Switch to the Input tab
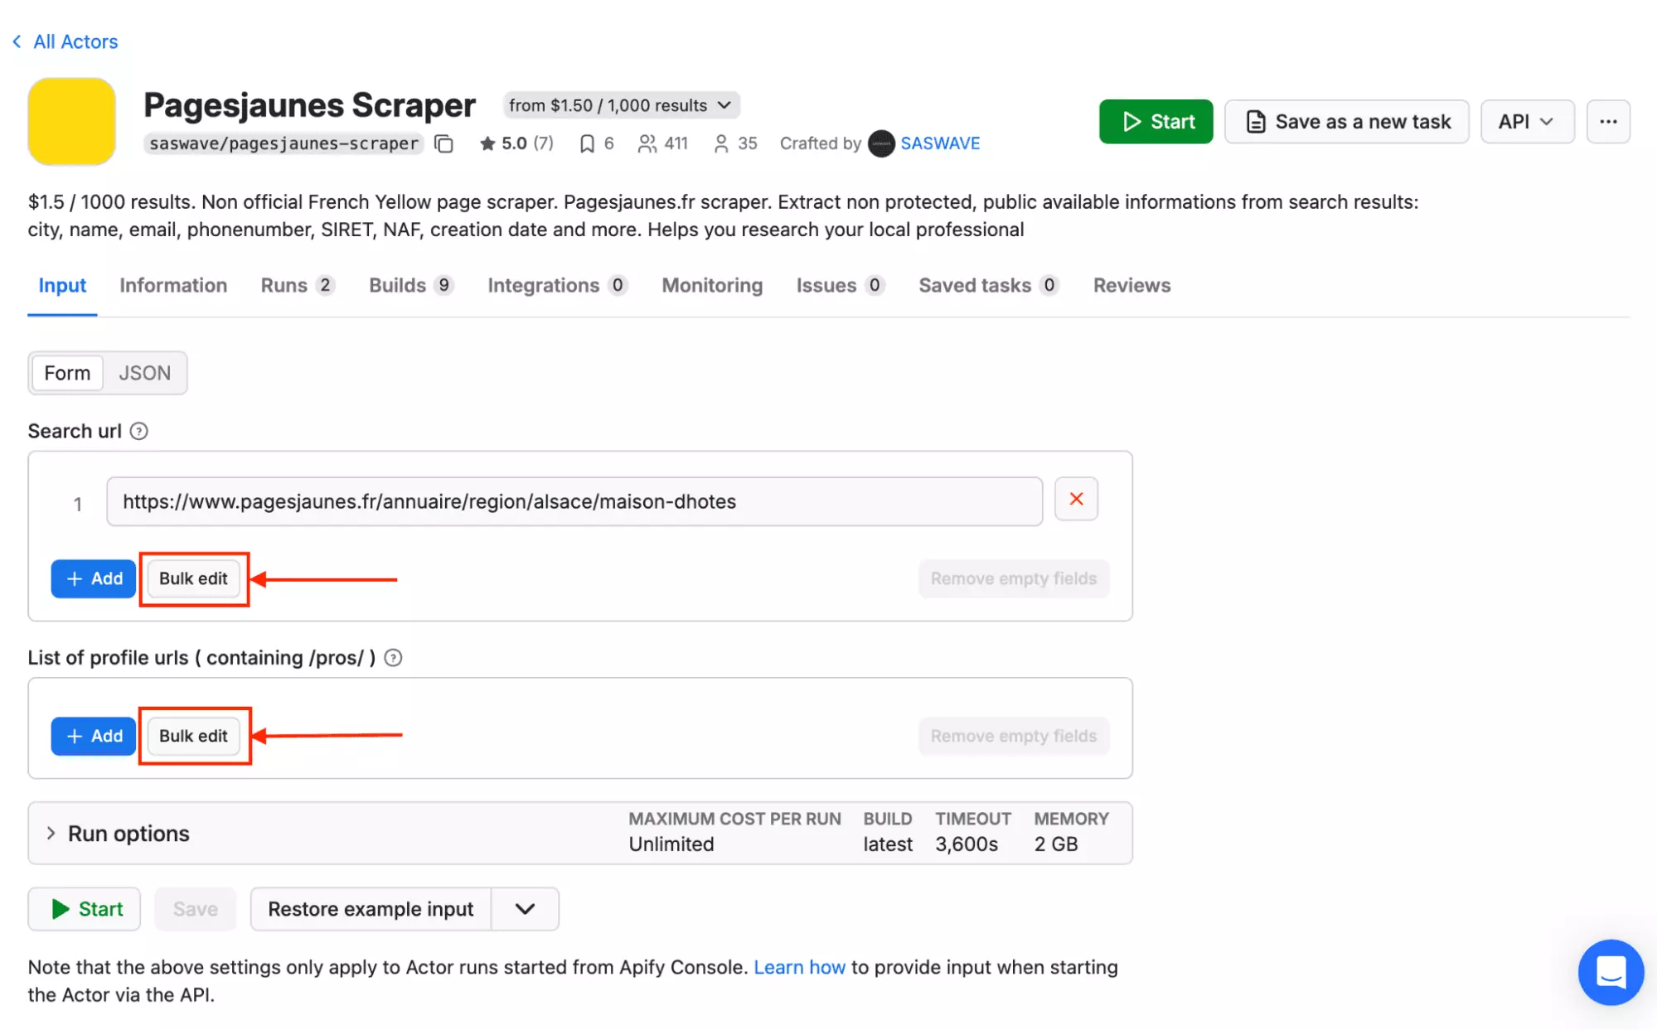Viewport: 1657px width, 1030px height. coord(62,285)
